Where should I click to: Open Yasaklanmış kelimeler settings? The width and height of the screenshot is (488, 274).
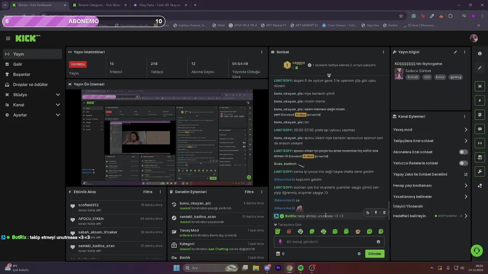[x=430, y=197]
